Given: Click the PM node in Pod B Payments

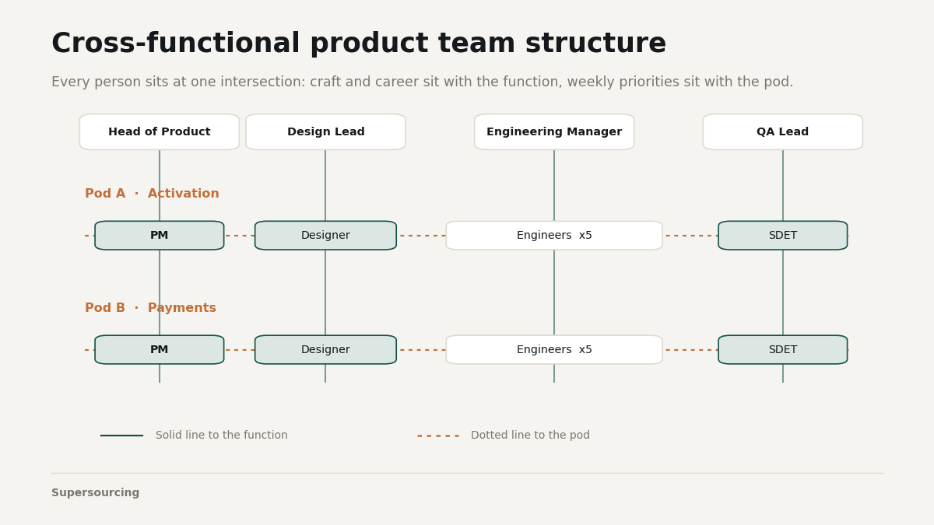Looking at the screenshot, I should click(x=160, y=350).
